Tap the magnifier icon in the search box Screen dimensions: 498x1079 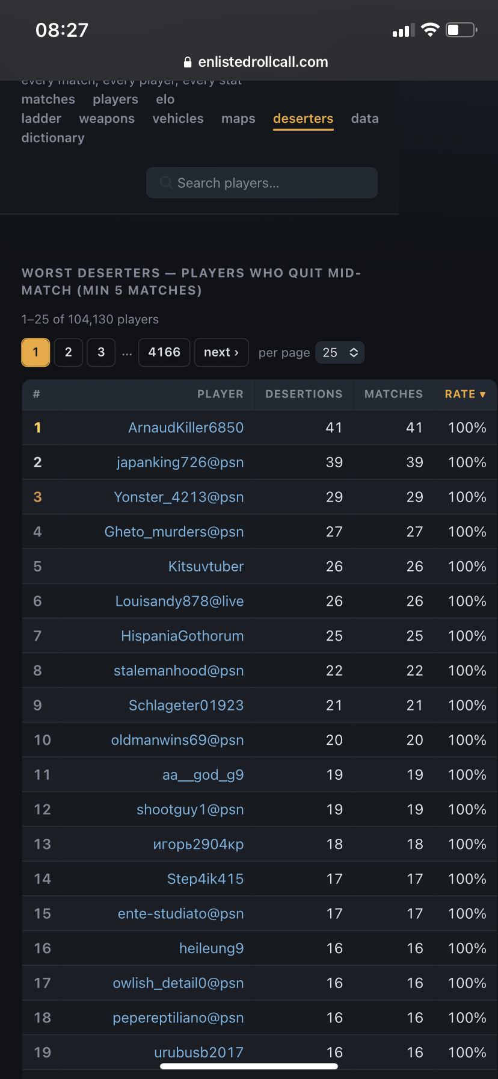coord(167,182)
